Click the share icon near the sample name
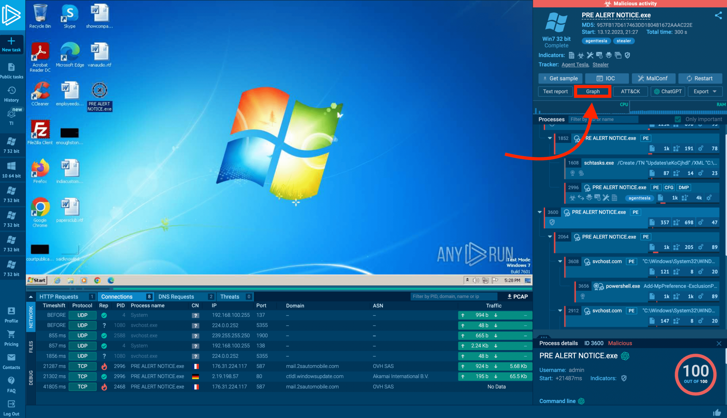Screen dimensions: 727x418 718,15
